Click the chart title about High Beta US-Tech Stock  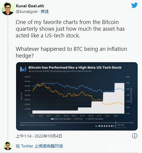[75, 67]
